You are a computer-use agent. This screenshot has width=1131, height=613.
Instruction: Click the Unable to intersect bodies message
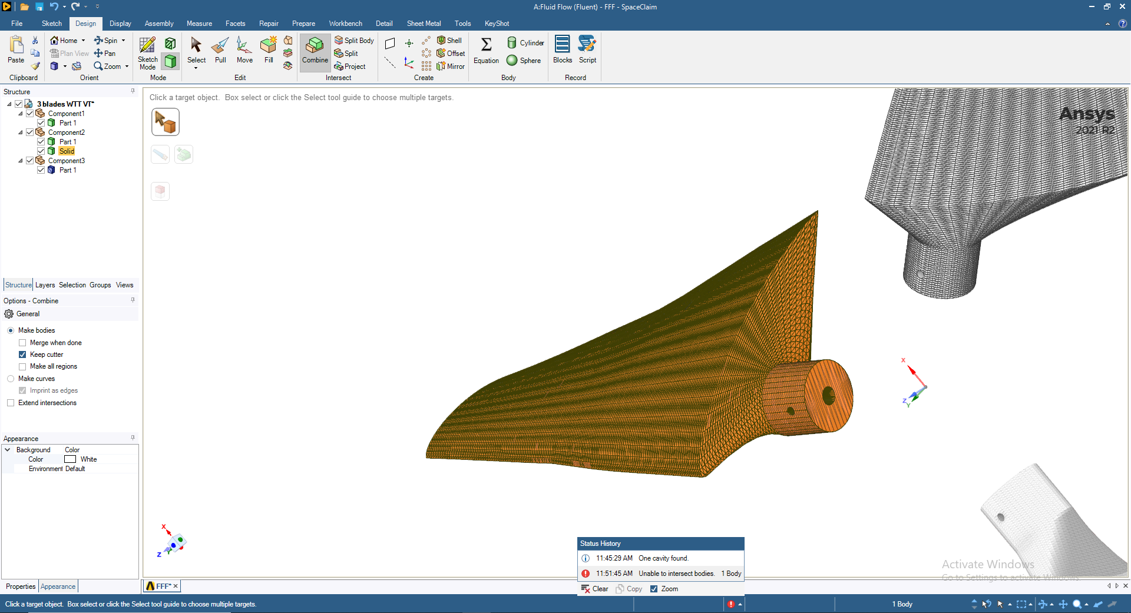(x=660, y=574)
